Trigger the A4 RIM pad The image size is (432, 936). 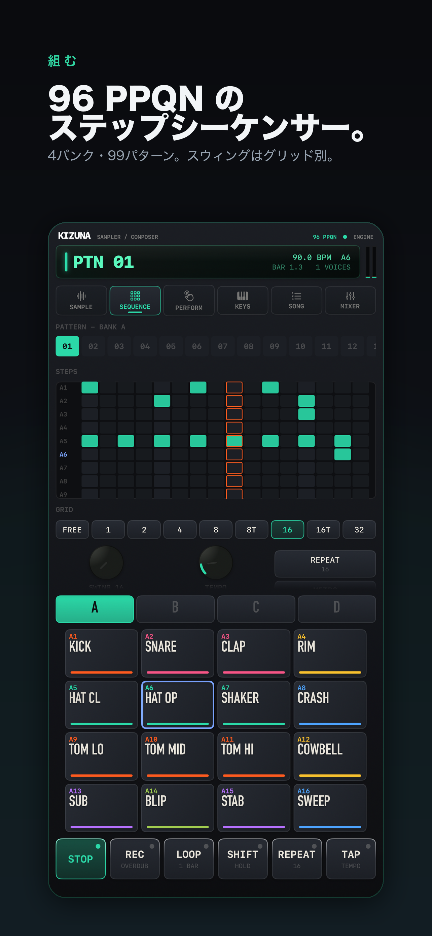pyautogui.click(x=330, y=653)
